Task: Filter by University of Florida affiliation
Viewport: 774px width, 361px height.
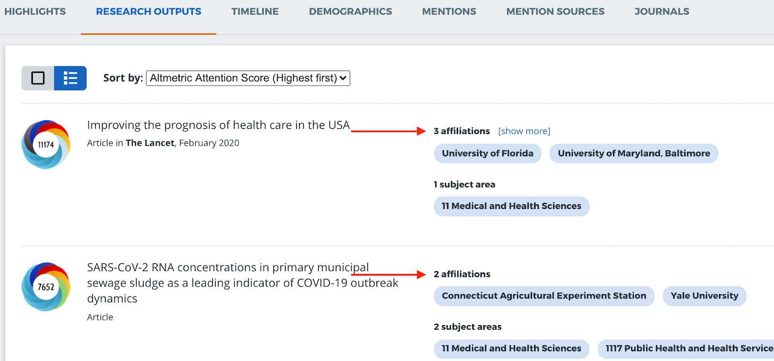Action: [488, 153]
